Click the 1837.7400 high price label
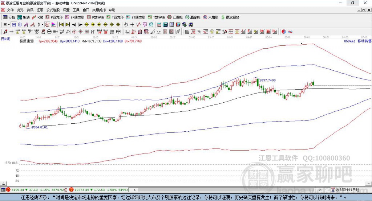This screenshot has height=201, width=372. click(x=268, y=80)
